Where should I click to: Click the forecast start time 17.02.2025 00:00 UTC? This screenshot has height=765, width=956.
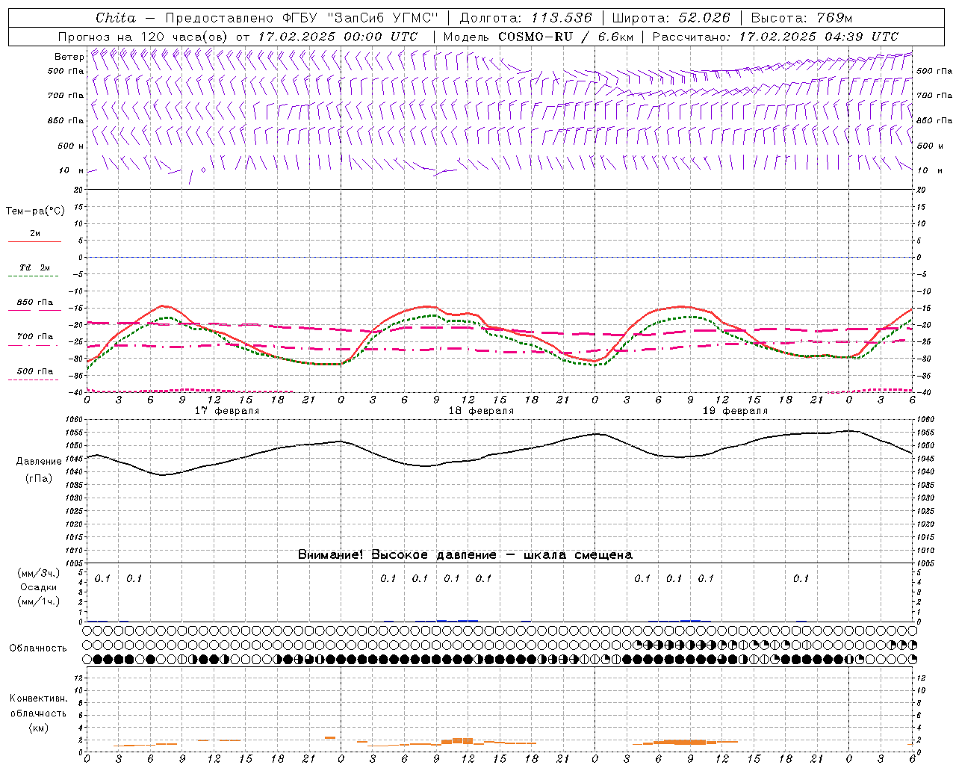(x=338, y=37)
